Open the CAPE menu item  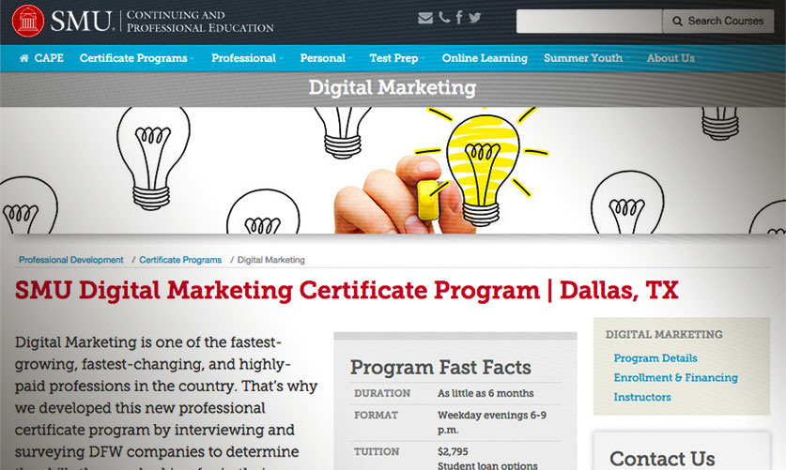49,58
